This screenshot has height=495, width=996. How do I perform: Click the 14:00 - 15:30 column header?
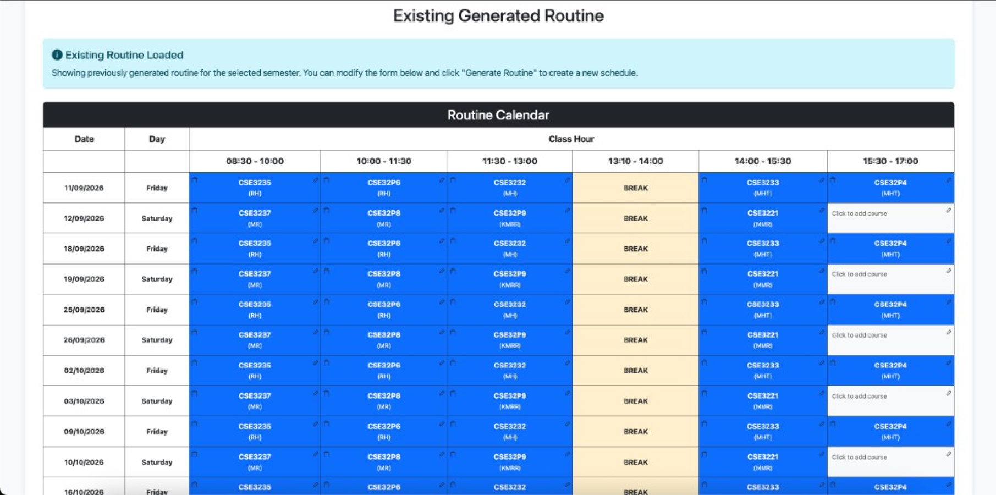point(763,161)
